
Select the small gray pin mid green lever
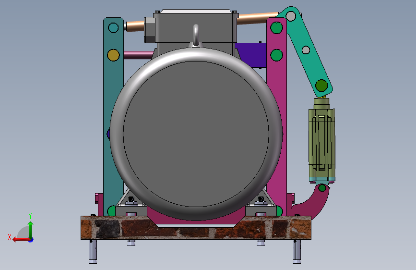(x=306, y=49)
